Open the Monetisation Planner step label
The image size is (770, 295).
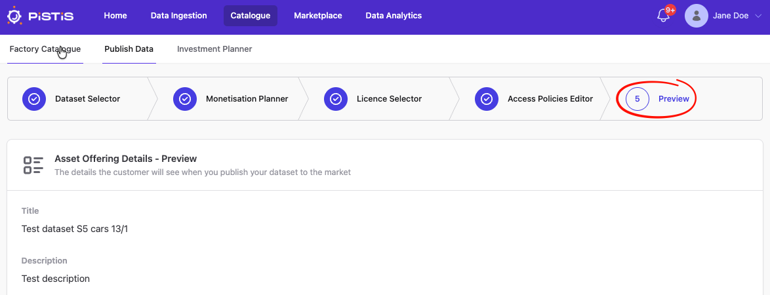click(x=247, y=99)
